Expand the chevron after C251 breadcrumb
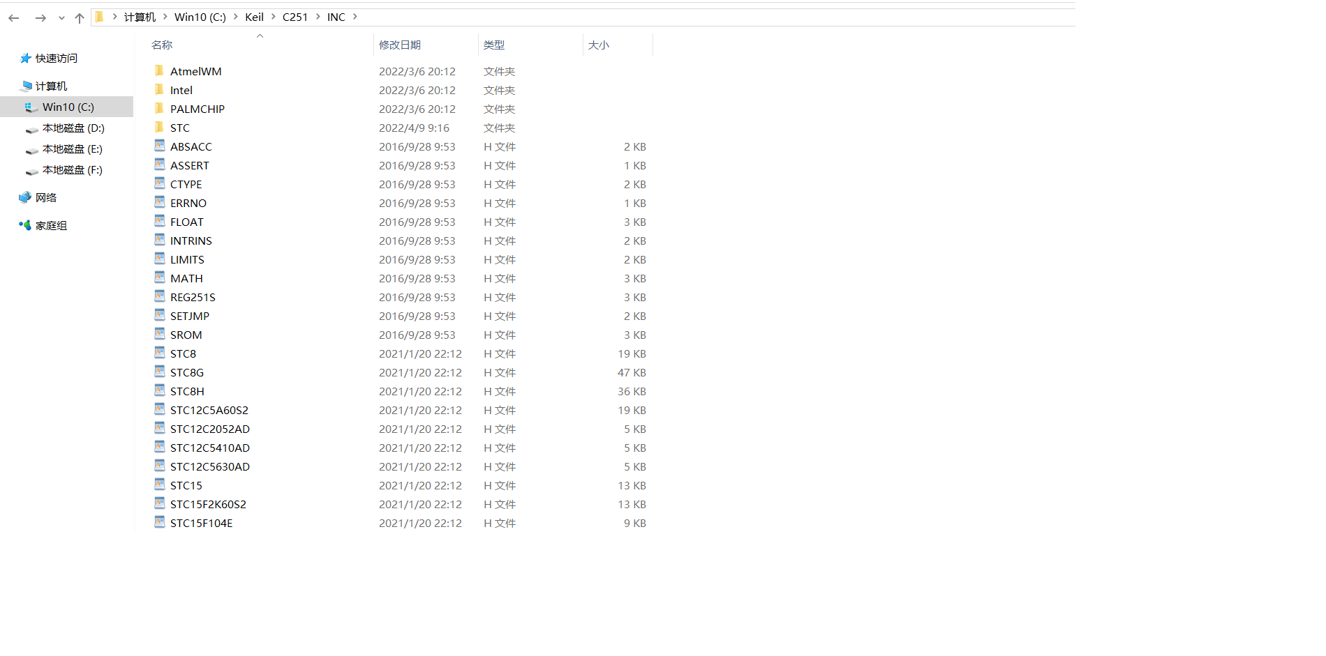The image size is (1326, 656). point(318,17)
